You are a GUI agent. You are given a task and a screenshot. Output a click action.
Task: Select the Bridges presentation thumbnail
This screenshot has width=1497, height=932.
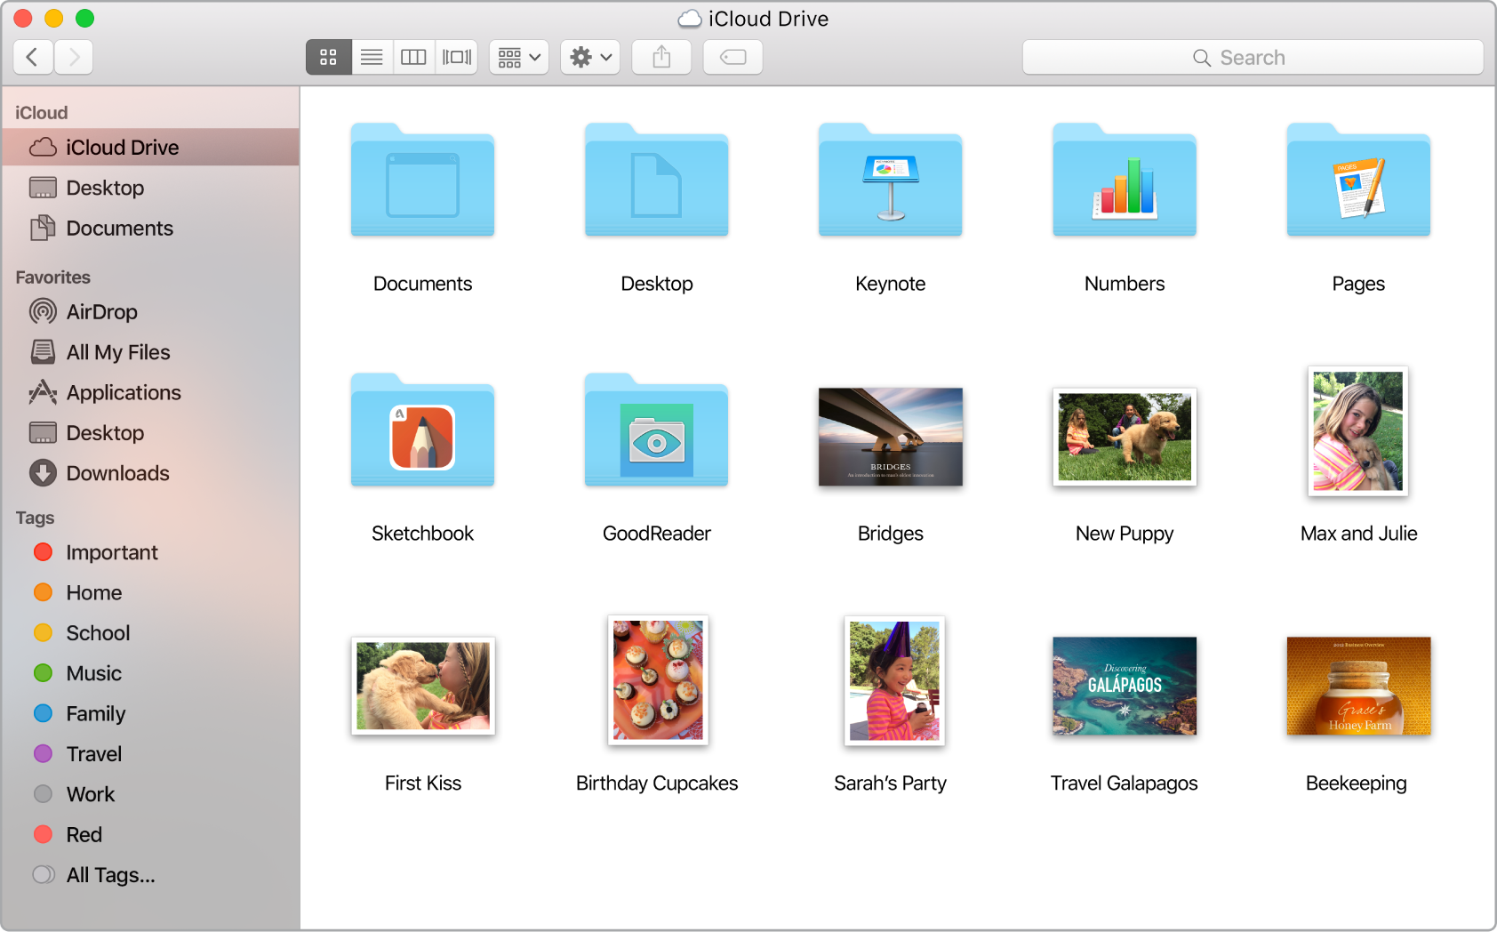(891, 437)
